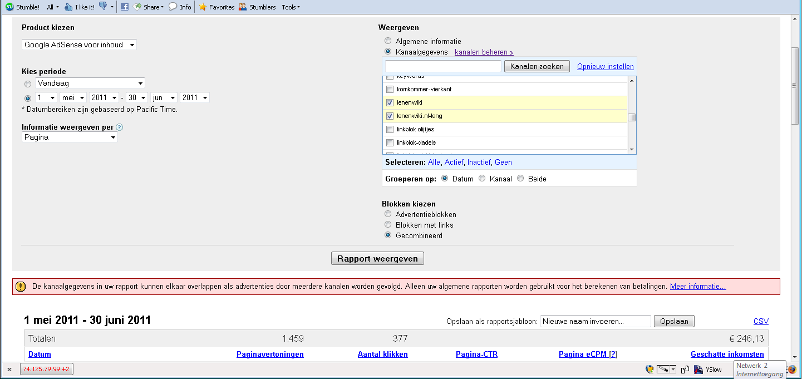802x379 pixels.
Task: Close the status bar addon with x
Action: [x=9, y=370]
